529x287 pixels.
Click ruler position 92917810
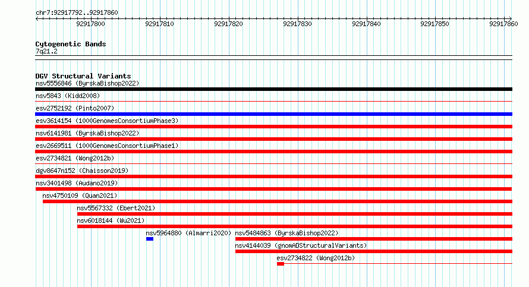tap(159, 24)
